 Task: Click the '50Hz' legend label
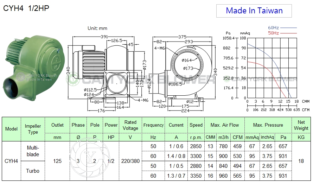click(273, 33)
